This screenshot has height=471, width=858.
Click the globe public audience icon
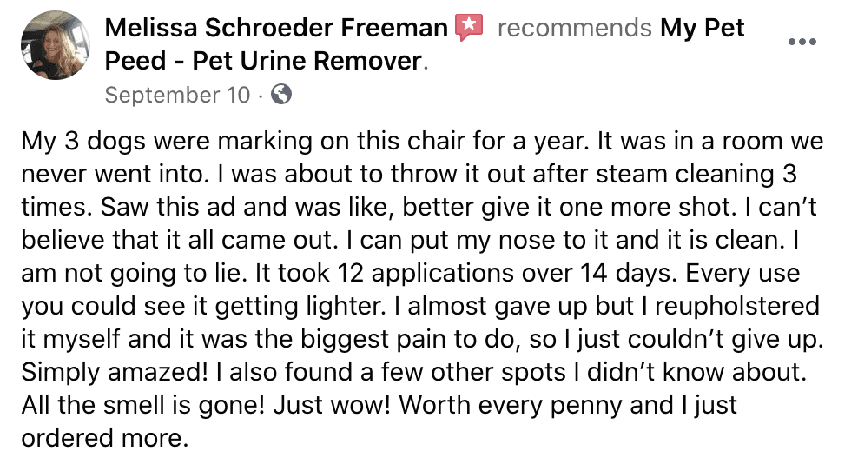tap(281, 94)
